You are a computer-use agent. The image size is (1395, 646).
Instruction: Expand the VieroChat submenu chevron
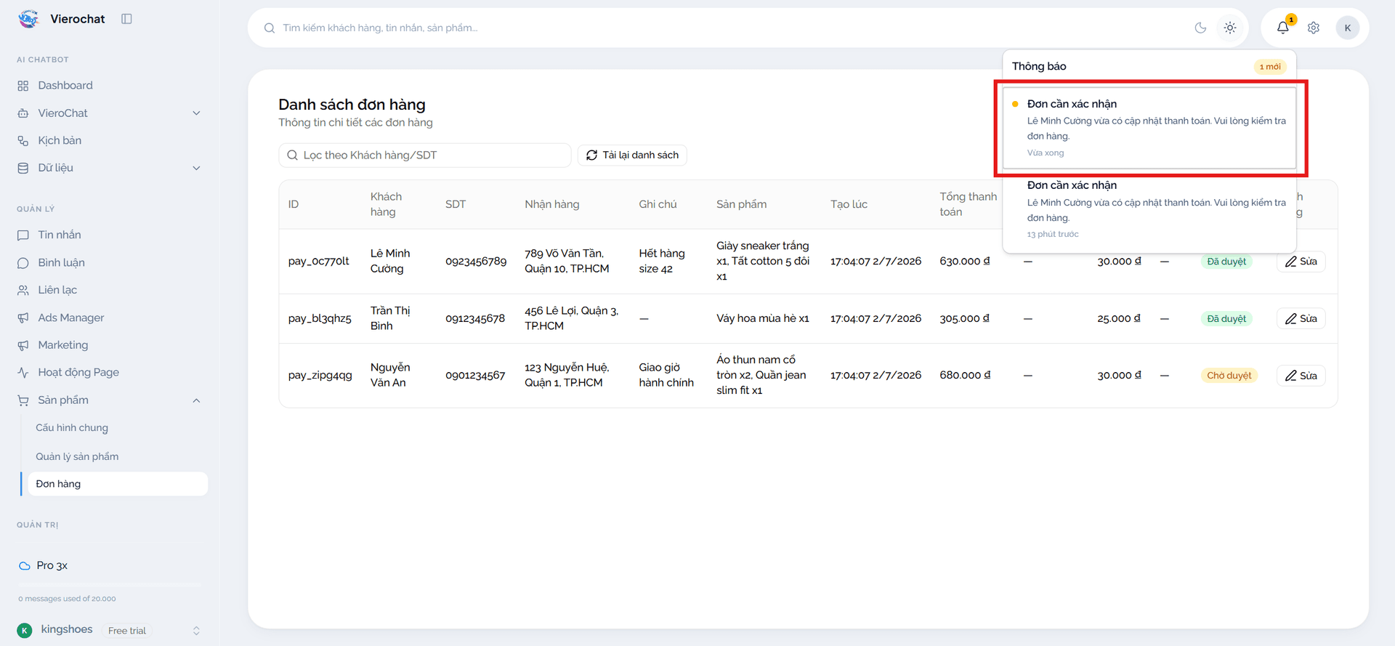tap(196, 113)
